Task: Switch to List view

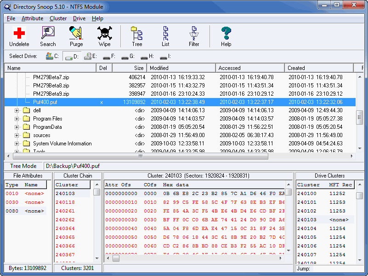Action: (165, 36)
